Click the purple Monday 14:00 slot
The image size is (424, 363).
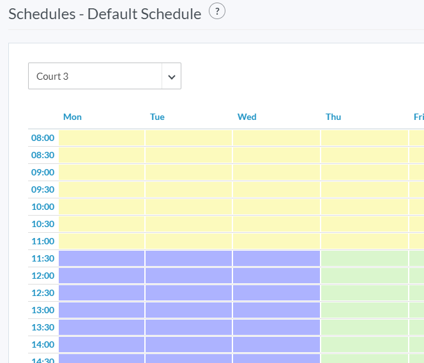102,344
